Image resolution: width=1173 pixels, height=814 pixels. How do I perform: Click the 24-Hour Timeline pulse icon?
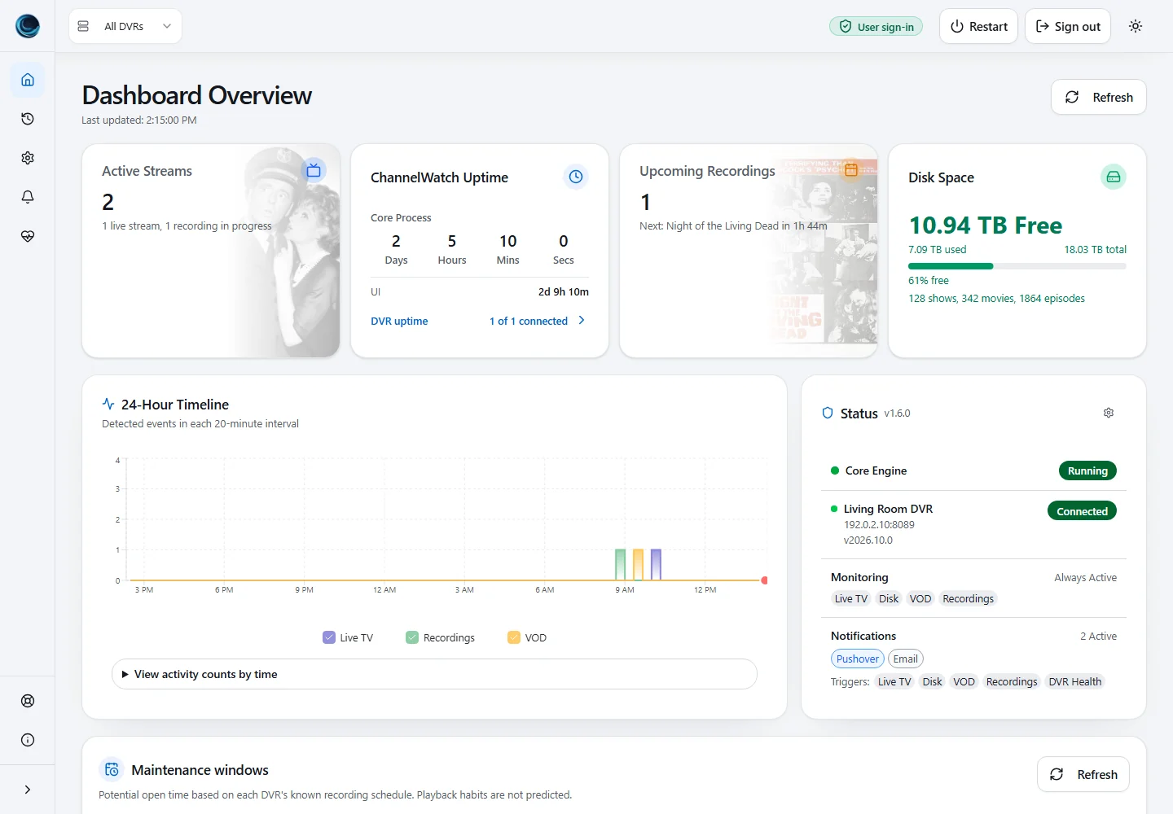click(x=108, y=404)
